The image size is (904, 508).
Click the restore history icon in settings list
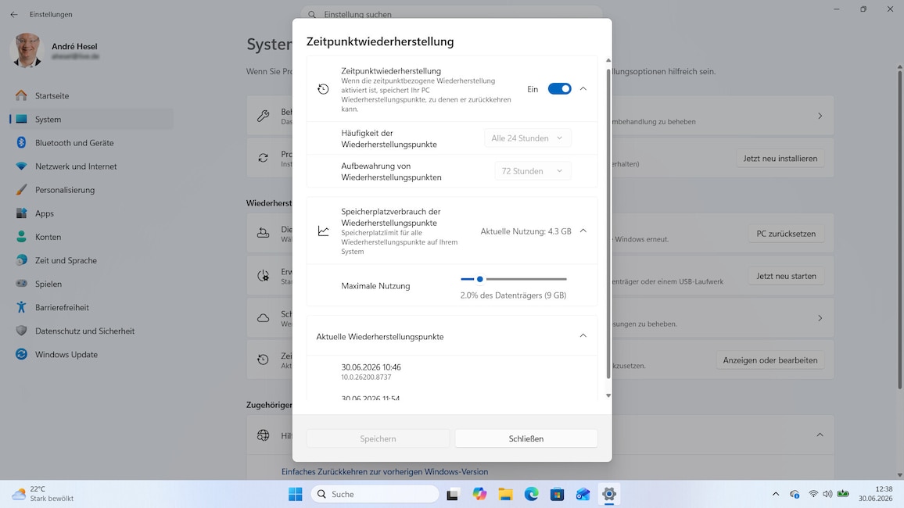pyautogui.click(x=263, y=360)
